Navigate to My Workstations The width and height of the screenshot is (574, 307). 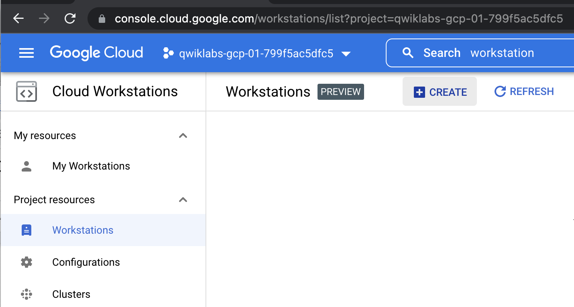click(91, 166)
